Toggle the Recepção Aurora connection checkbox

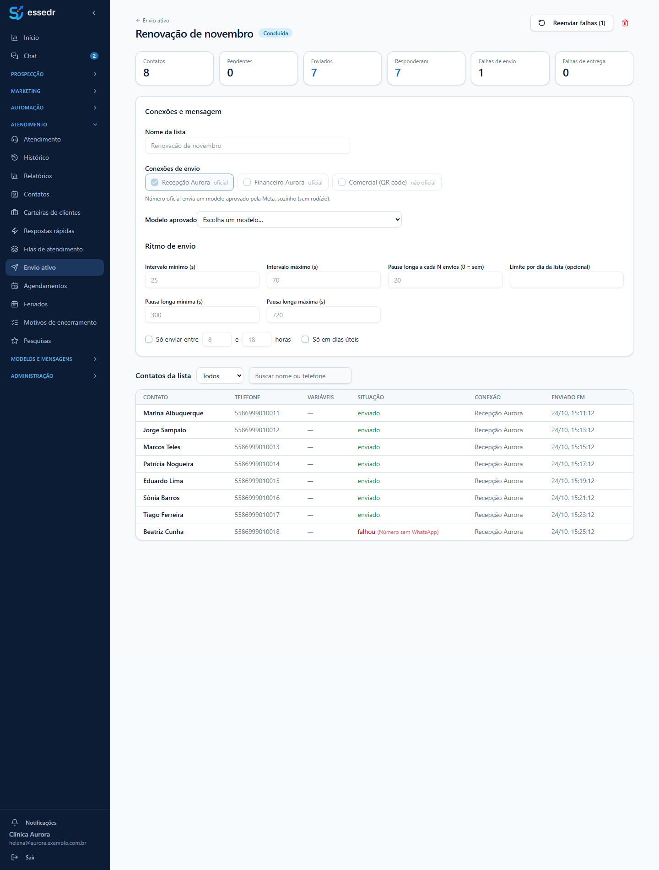click(155, 182)
